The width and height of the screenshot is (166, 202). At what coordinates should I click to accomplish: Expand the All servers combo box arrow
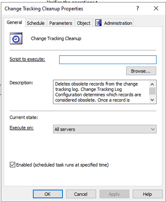click(153, 129)
